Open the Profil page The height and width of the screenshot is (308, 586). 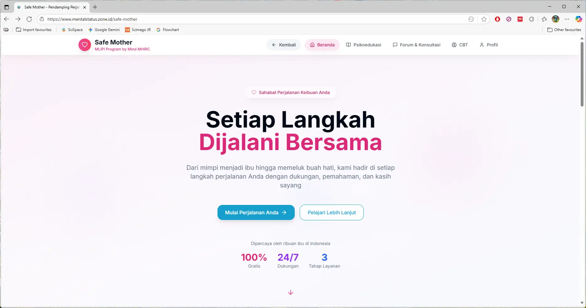tap(489, 45)
